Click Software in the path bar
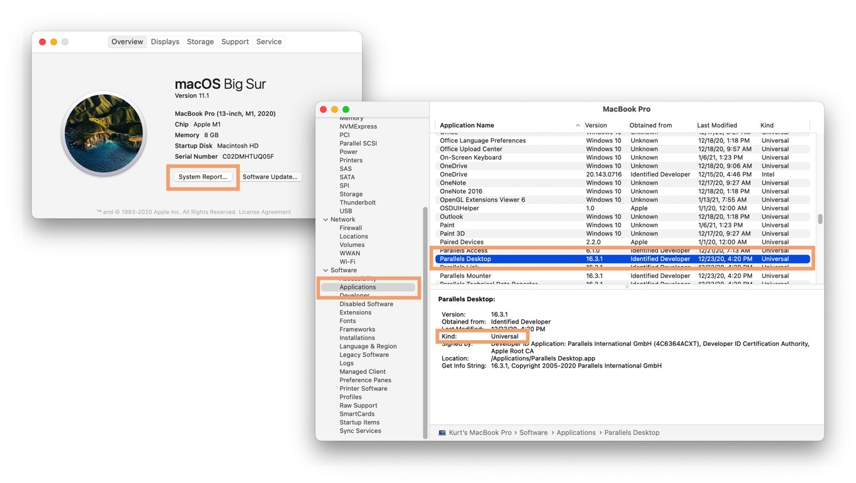856x483 pixels. pos(533,433)
